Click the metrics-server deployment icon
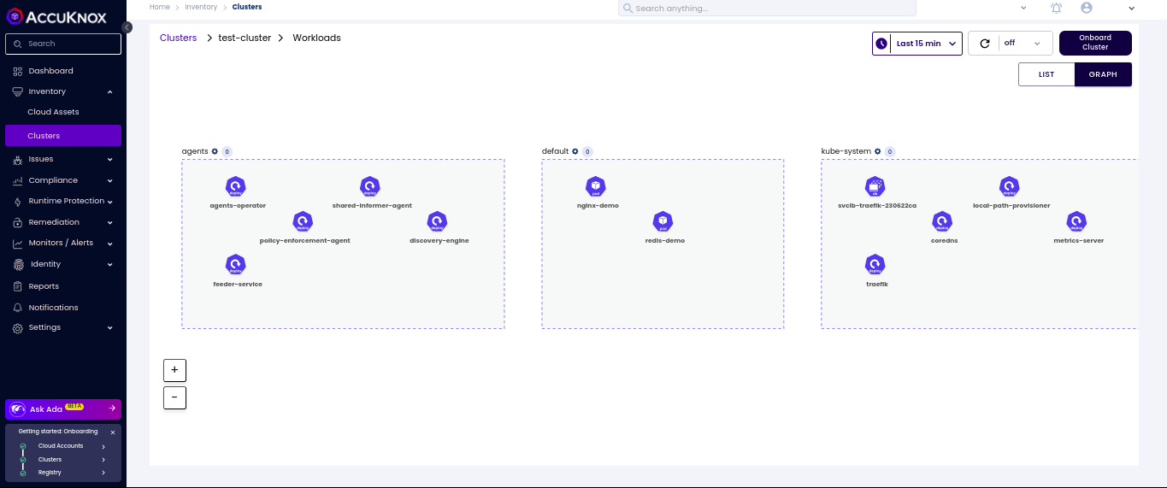The width and height of the screenshot is (1167, 488). coord(1076,221)
